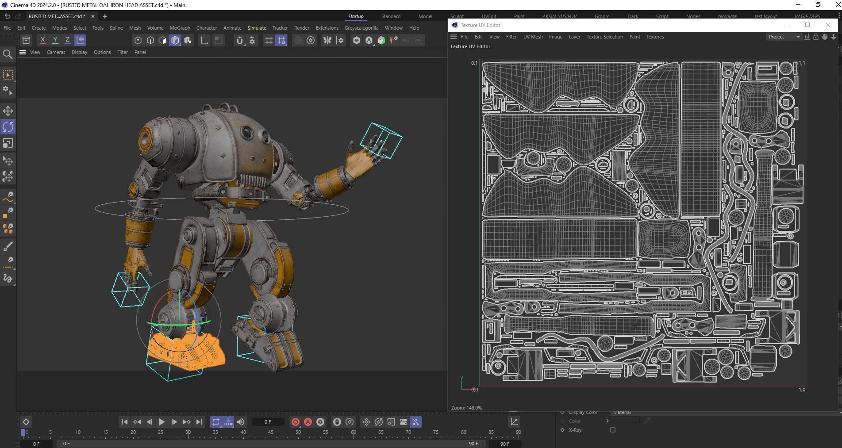842x448 pixels.
Task: Jump to previous keyframe
Action: (x=137, y=422)
